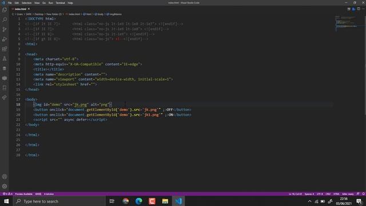Click the VS Code logo in title bar

3,3
